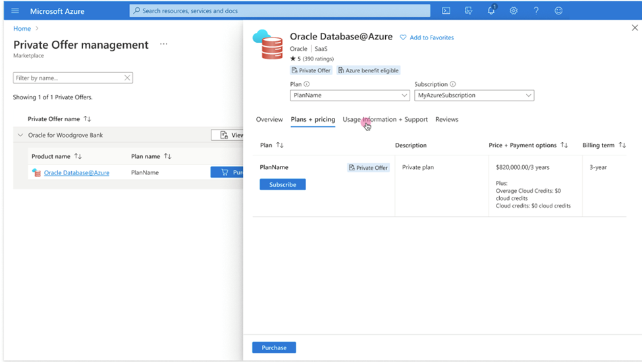This screenshot has height=362, width=642.
Task: Open Usage Information + Support tab
Action: [385, 120]
